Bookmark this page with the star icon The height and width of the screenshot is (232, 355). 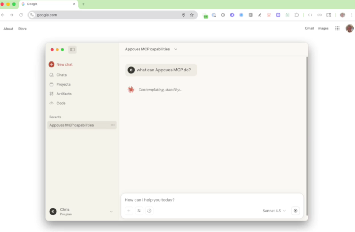[x=192, y=15]
